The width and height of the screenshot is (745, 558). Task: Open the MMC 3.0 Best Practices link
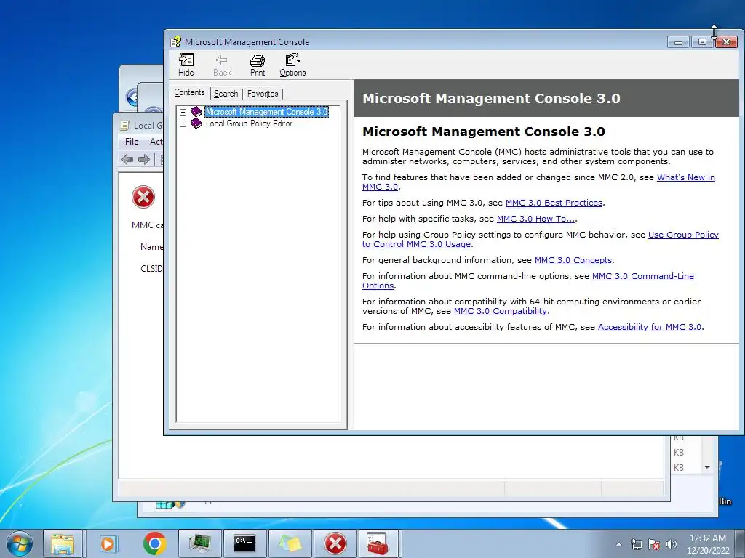click(554, 203)
